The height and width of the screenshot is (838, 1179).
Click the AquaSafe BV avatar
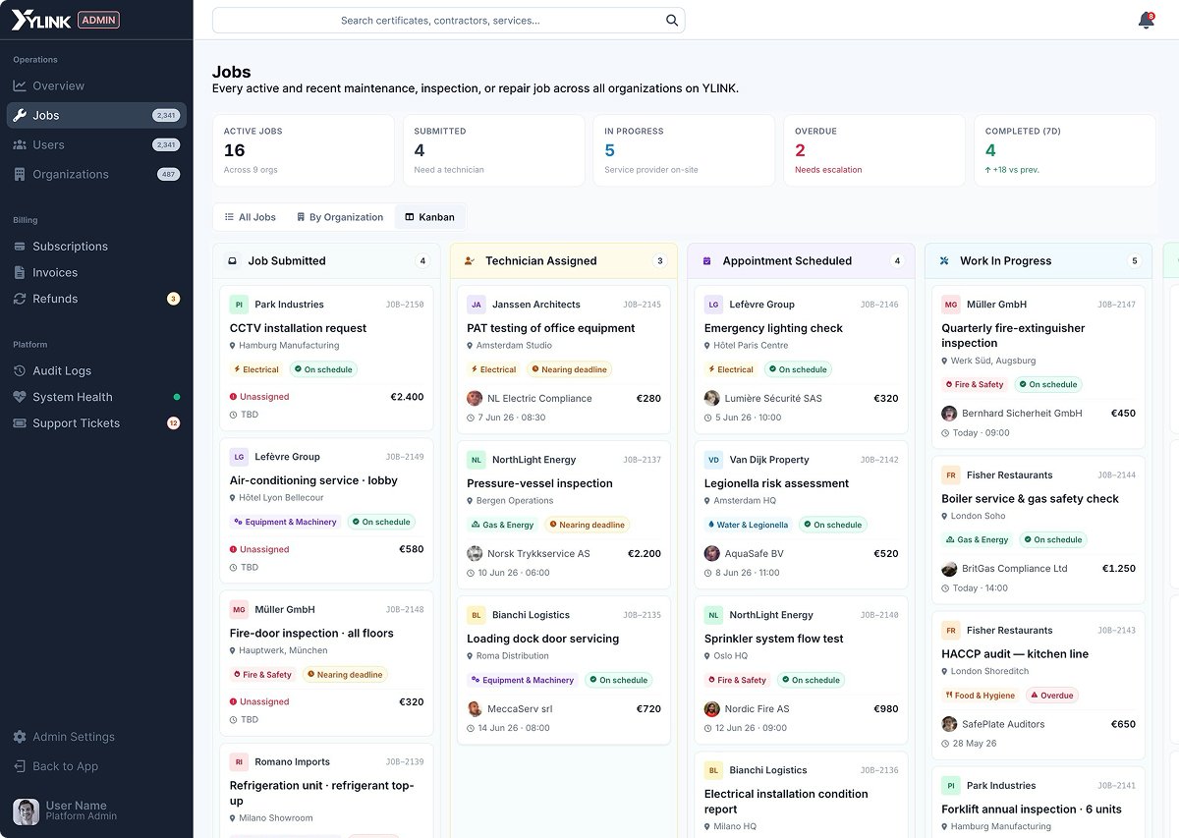pos(712,554)
